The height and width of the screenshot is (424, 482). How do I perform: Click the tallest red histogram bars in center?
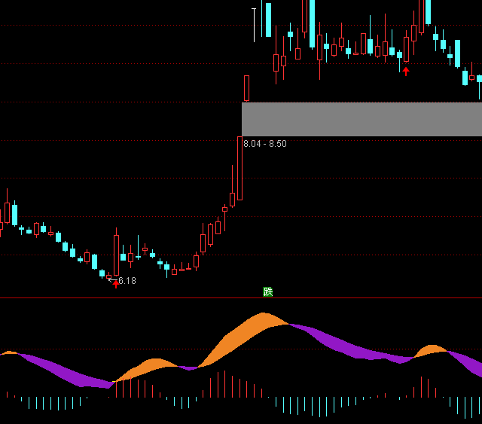pos(222,383)
